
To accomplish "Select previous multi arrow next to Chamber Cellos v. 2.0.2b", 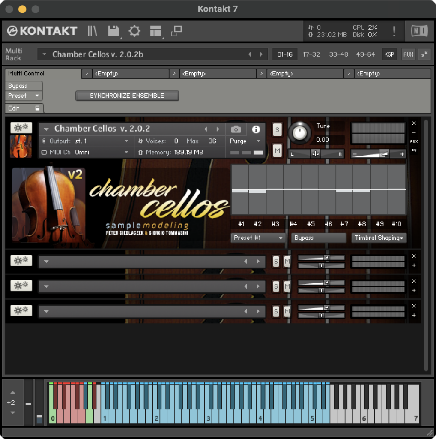I will [249, 54].
